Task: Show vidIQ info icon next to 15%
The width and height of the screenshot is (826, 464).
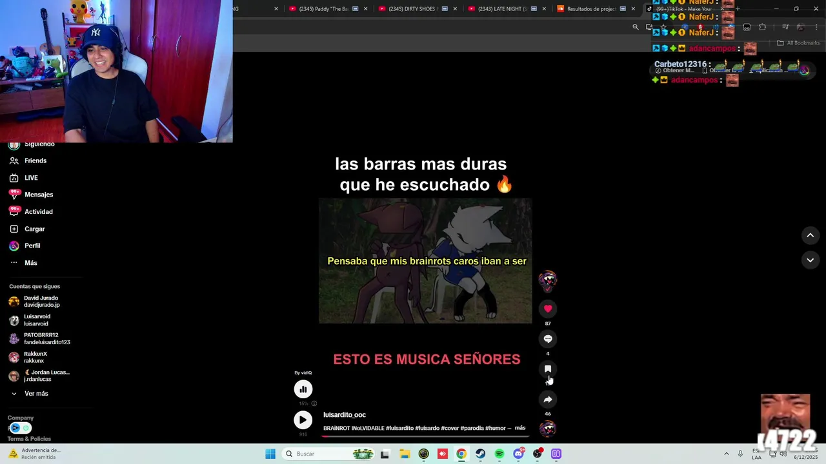Action: (x=314, y=403)
